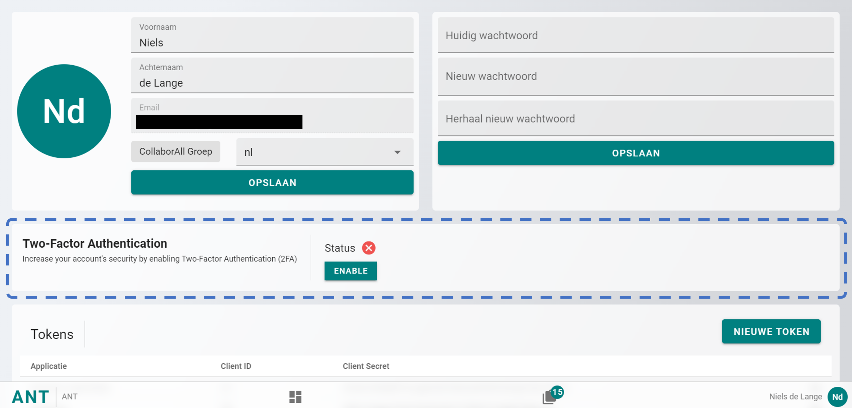Image resolution: width=852 pixels, height=408 pixels.
Task: Click the ANT logo in bottom bar
Action: tap(30, 396)
